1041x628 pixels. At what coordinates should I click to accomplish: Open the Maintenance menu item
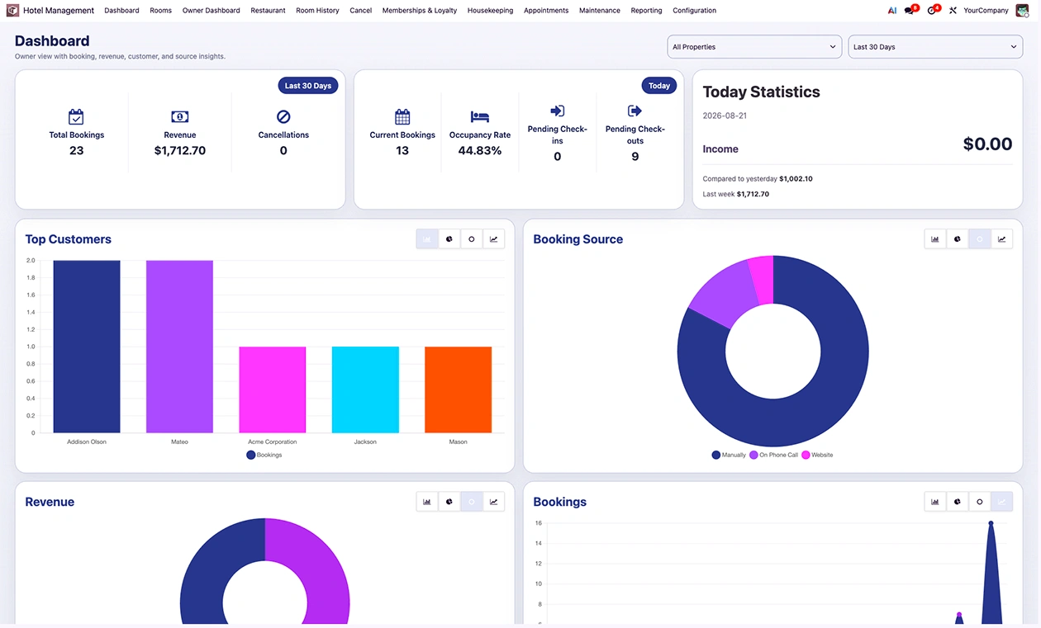pyautogui.click(x=600, y=11)
